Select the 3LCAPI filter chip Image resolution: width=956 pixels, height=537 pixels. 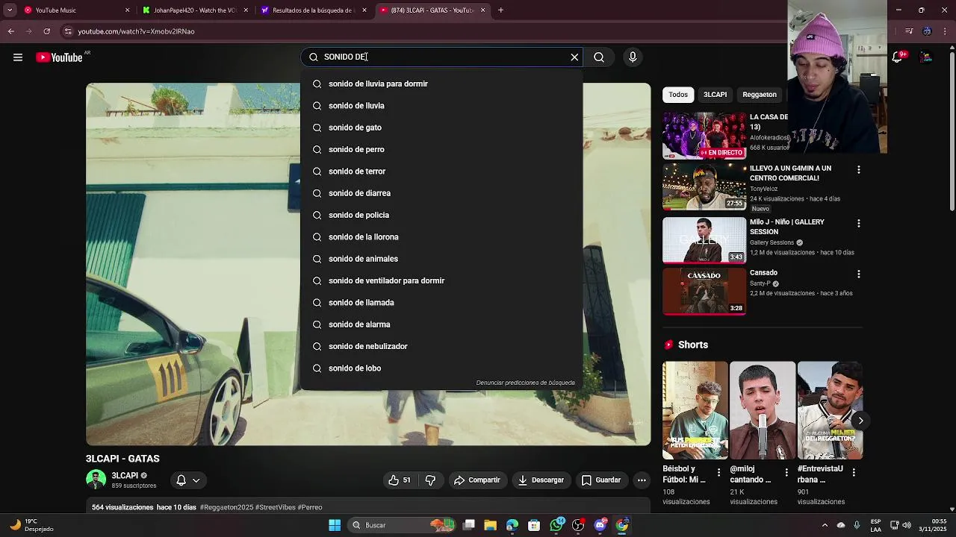pyautogui.click(x=715, y=95)
